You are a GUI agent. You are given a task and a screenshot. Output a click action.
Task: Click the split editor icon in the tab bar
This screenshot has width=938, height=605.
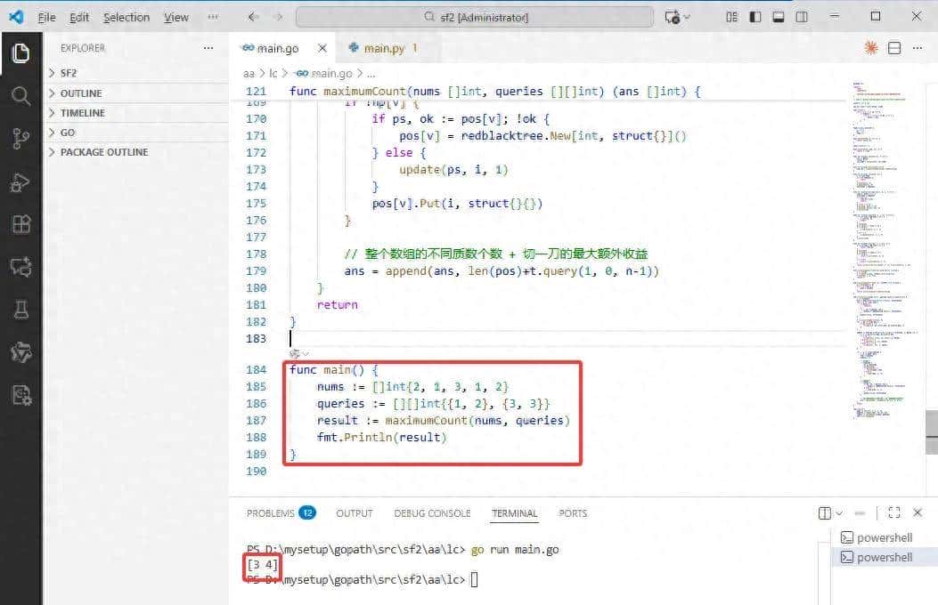click(x=894, y=48)
